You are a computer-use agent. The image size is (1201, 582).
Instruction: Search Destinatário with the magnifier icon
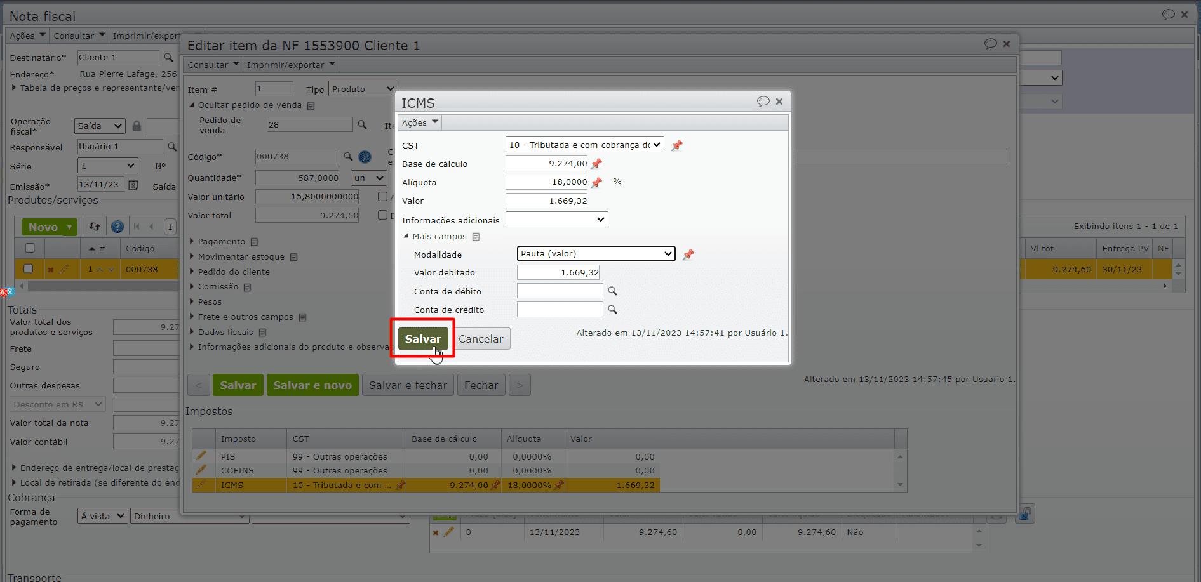coord(168,57)
